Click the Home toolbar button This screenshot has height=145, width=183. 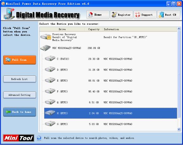(x=98, y=15)
